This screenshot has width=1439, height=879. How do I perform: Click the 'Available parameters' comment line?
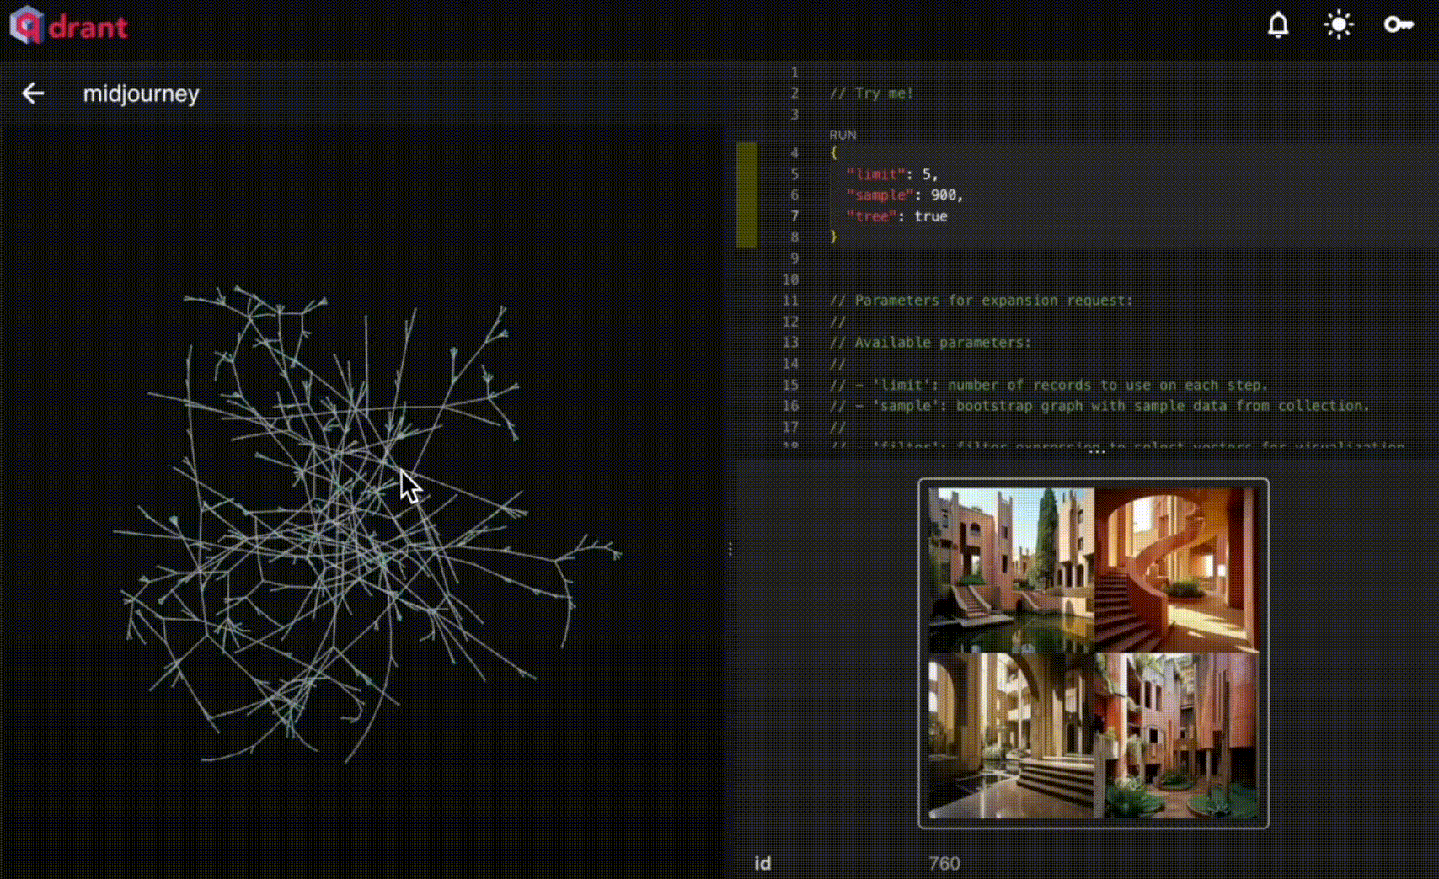point(930,343)
